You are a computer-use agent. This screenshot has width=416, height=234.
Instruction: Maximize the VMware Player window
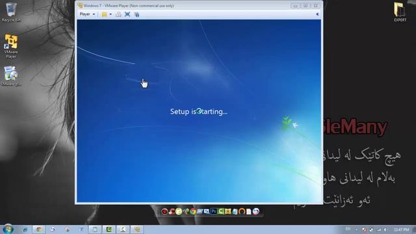[305, 6]
